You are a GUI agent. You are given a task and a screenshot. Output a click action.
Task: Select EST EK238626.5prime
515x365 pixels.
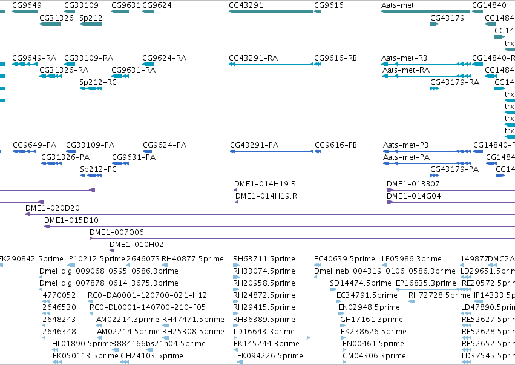tap(373, 332)
